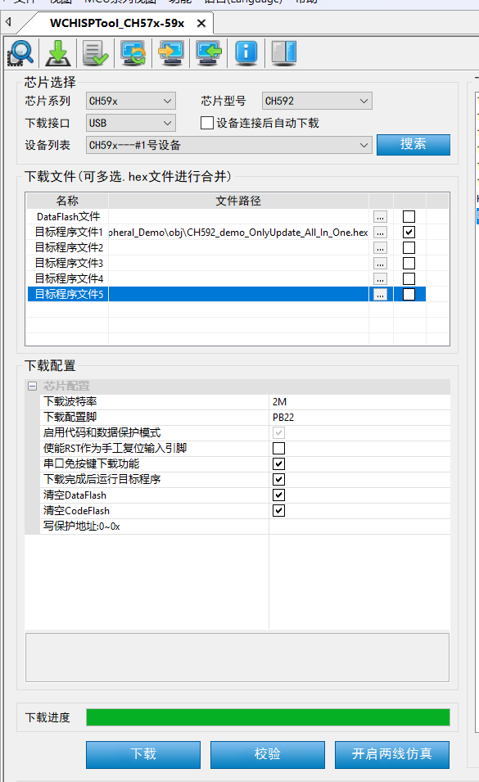Expand the 设备列表 device dropdown
Image resolution: width=479 pixels, height=782 pixels.
(228, 145)
